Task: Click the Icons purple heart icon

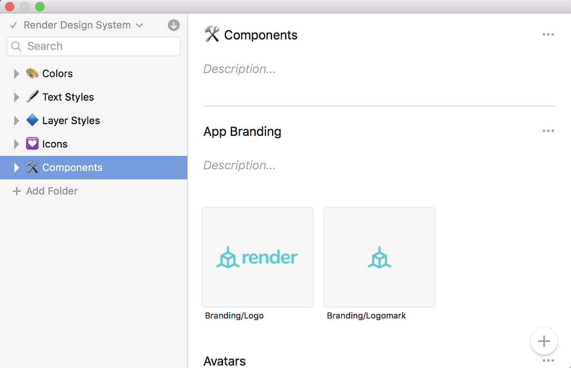Action: point(32,144)
